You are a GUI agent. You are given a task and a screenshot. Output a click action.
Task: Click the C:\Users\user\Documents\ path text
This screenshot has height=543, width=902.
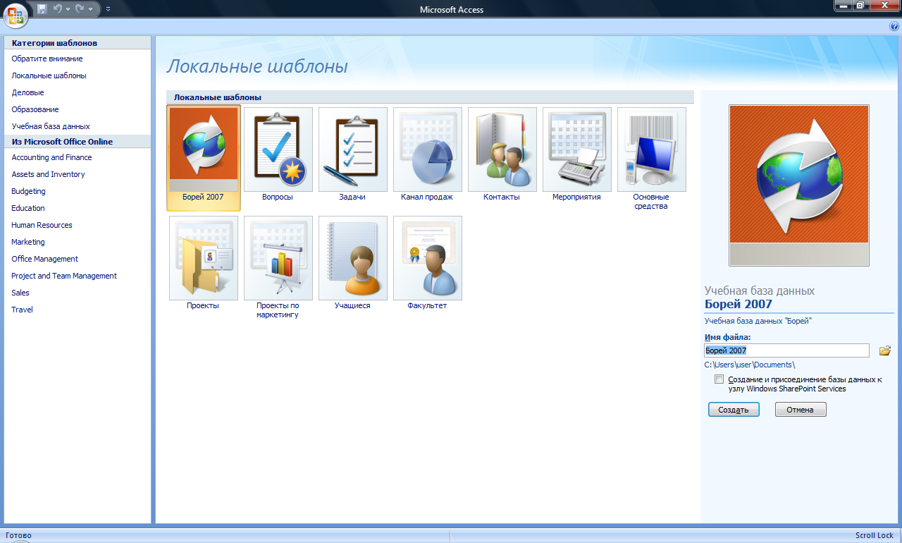pyautogui.click(x=750, y=365)
